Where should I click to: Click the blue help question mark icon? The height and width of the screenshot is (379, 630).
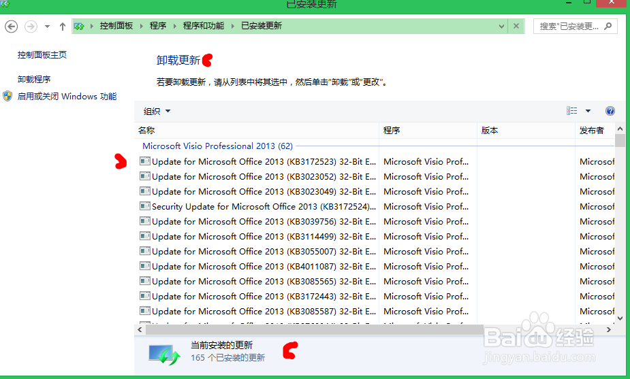610,111
